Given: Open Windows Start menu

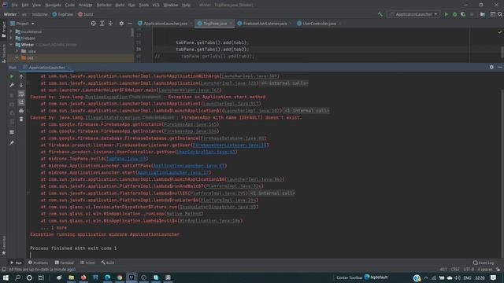Looking at the screenshot, I should (6, 277).
